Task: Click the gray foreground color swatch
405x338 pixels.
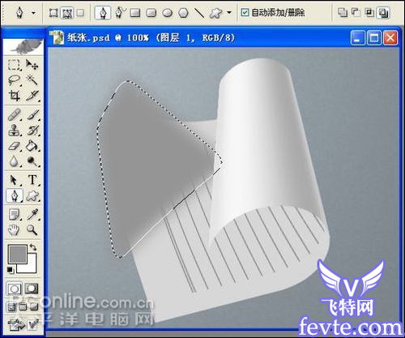Action: pos(18,254)
